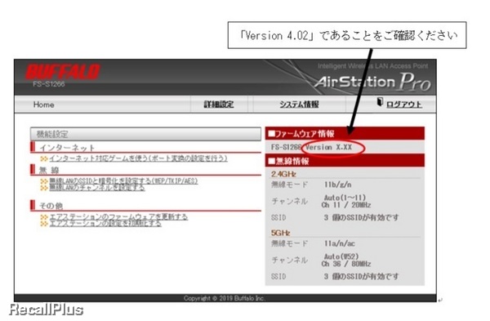
Task: Click the logout door icon
Action: coord(380,102)
